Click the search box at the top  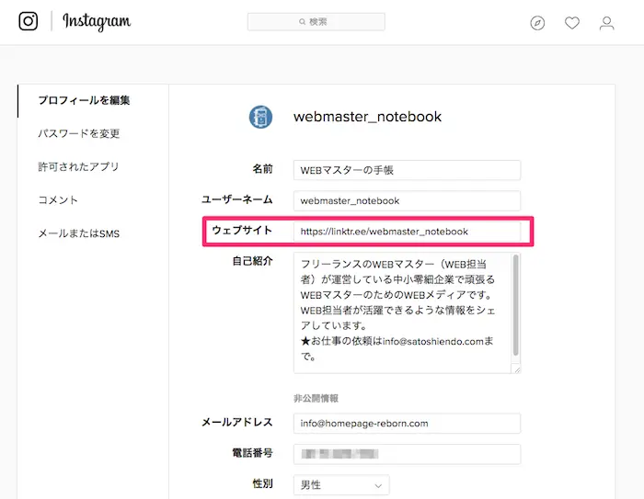tap(316, 21)
